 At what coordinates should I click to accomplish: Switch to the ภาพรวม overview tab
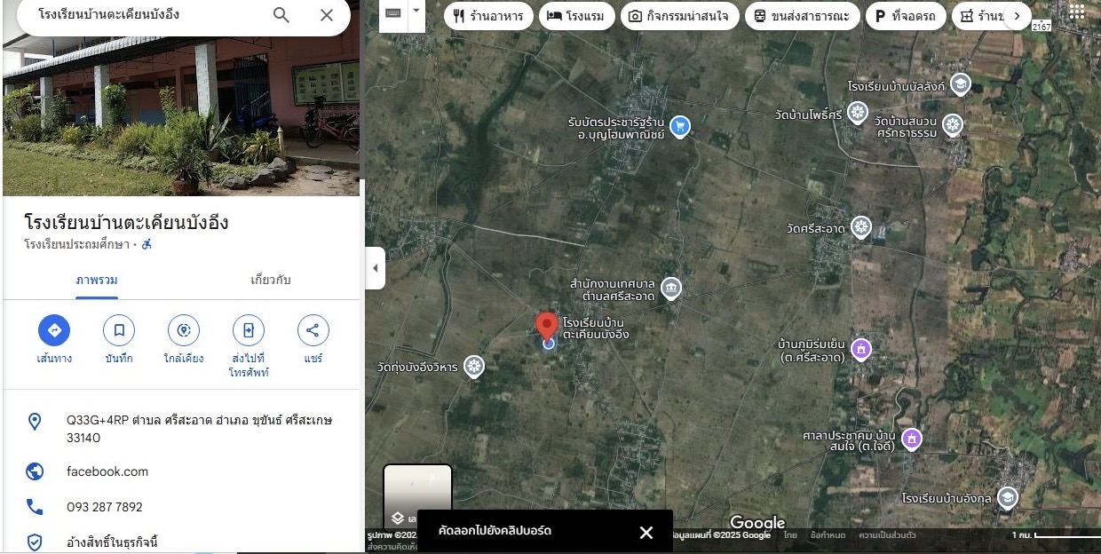[97, 281]
